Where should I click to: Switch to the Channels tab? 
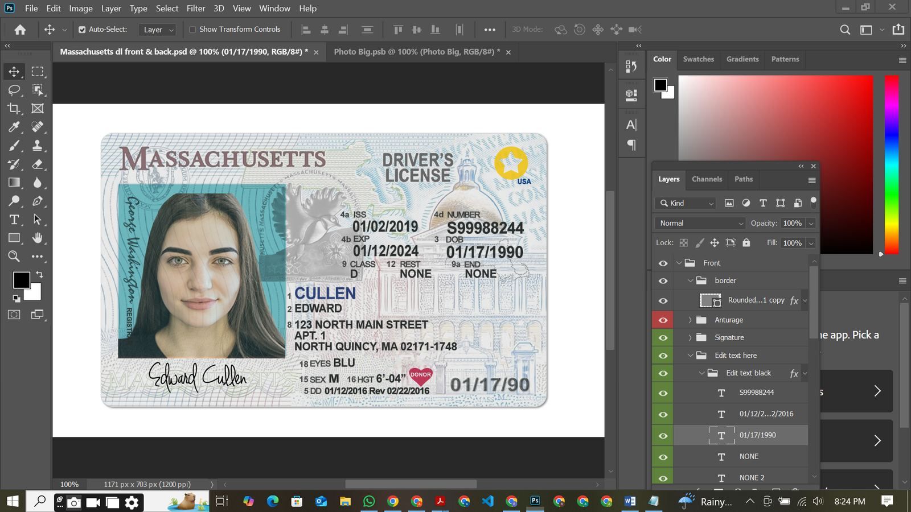pyautogui.click(x=707, y=179)
